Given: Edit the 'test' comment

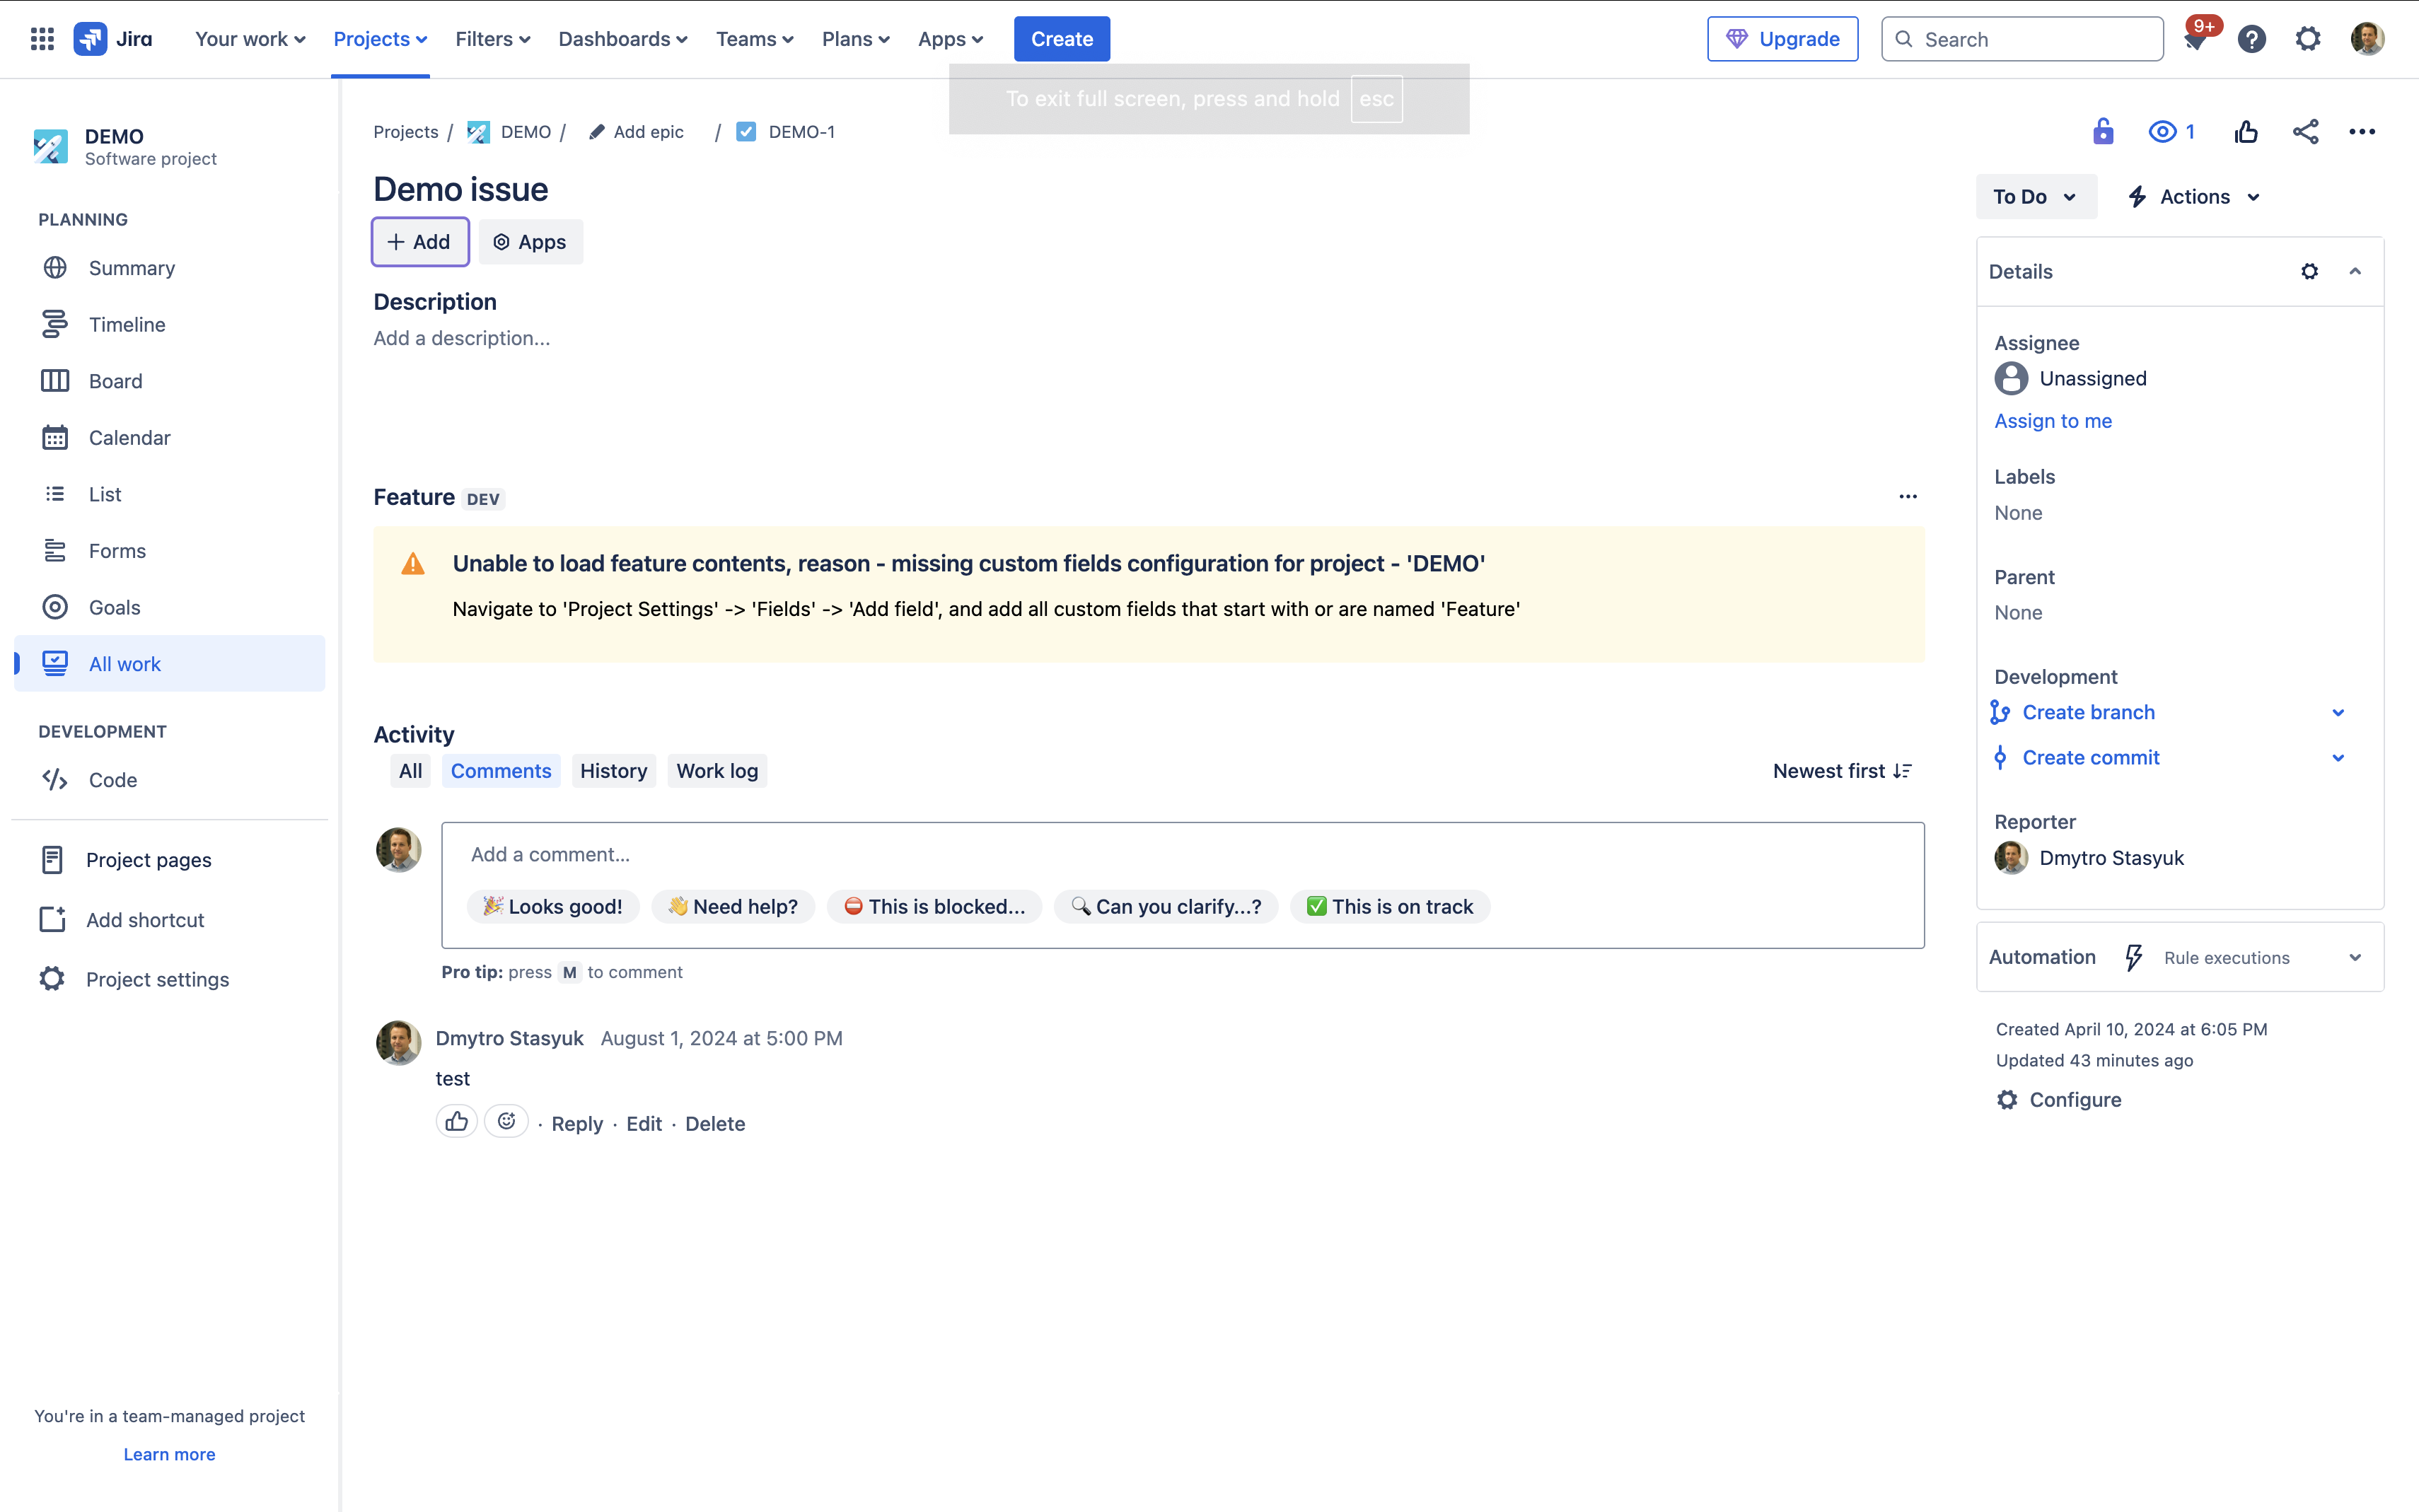Looking at the screenshot, I should (x=644, y=1124).
